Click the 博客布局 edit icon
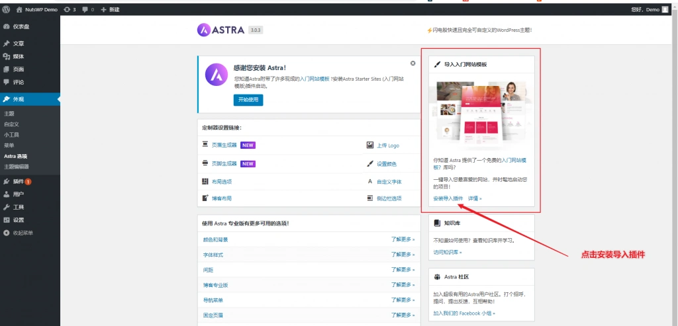Image resolution: width=678 pixels, height=326 pixels. [x=205, y=198]
